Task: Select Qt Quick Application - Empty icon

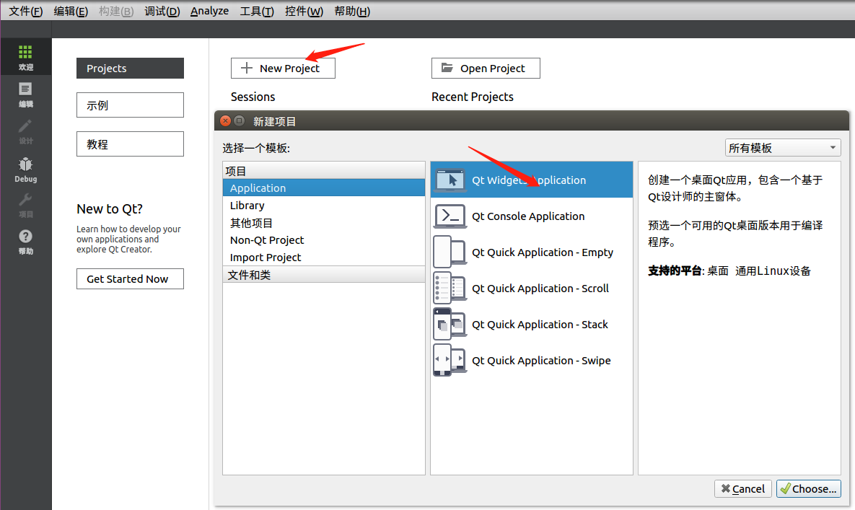Action: click(x=450, y=252)
